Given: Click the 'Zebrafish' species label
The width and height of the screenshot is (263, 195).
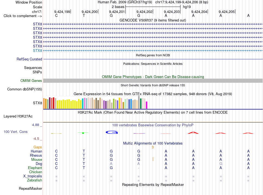Looking at the screenshot, I should tap(35, 180).
